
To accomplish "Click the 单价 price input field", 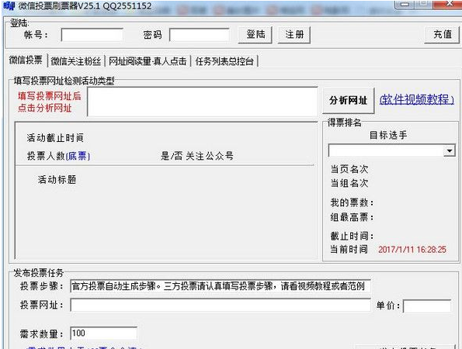I will click(x=427, y=306).
